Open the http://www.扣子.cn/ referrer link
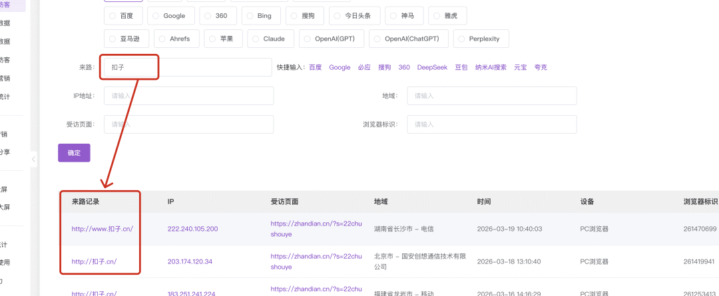719x296 pixels. point(103,229)
